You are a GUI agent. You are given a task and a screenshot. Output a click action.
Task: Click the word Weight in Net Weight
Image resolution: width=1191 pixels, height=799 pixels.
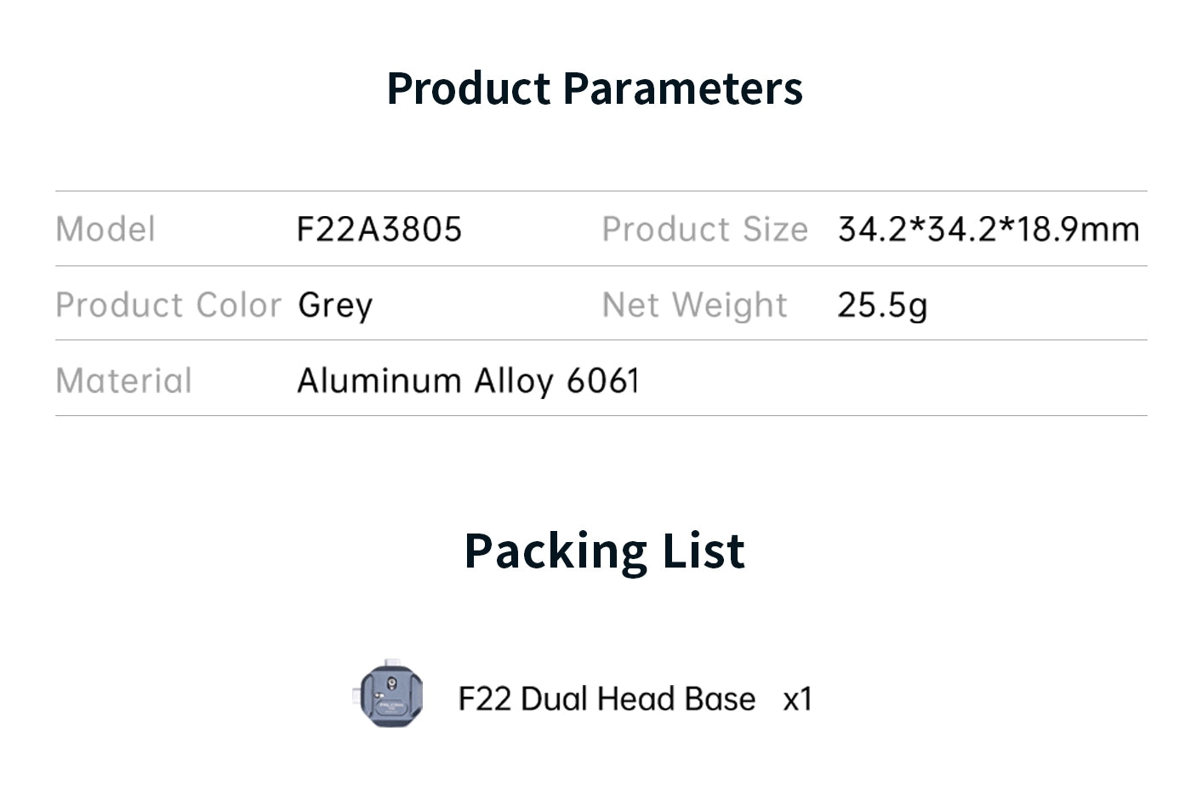tap(730, 305)
